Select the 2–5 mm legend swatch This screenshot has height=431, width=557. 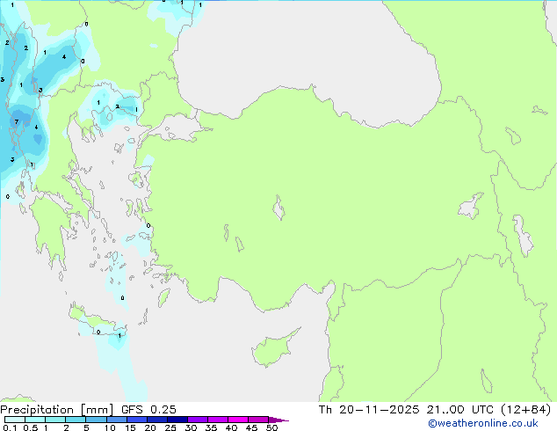[76, 420]
